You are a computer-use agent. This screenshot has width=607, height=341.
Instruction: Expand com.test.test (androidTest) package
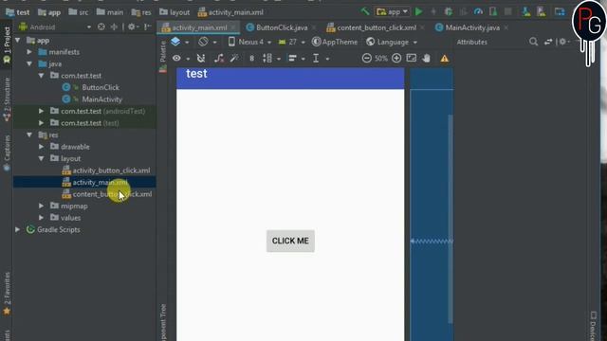[42, 111]
